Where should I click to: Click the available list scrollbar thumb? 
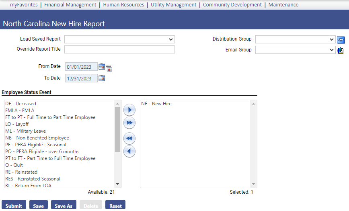tap(117, 129)
